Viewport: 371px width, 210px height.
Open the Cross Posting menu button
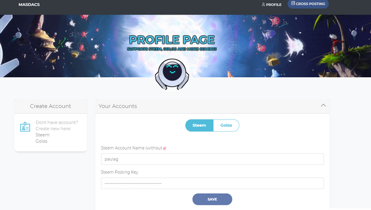[x=308, y=4]
